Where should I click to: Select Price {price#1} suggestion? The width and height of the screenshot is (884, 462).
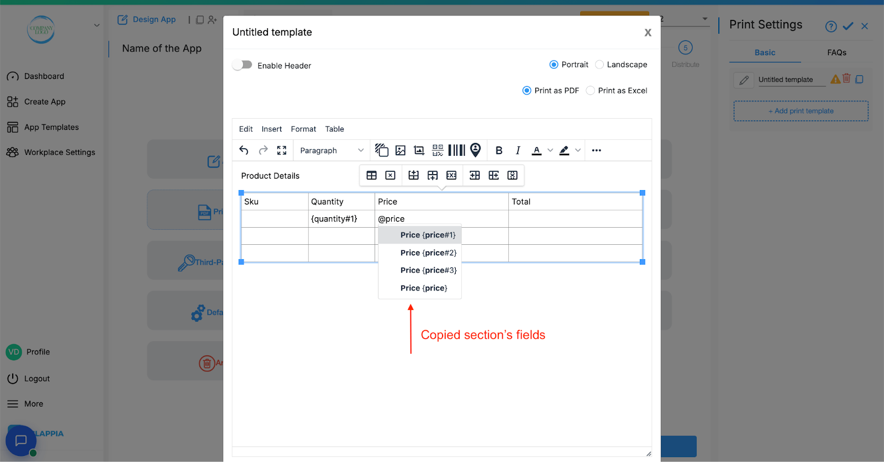(x=420, y=235)
